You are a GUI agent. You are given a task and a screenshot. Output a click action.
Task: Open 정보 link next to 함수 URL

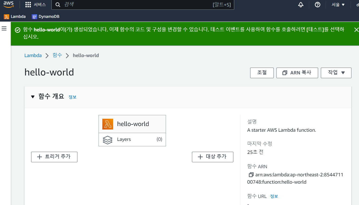click(x=274, y=196)
